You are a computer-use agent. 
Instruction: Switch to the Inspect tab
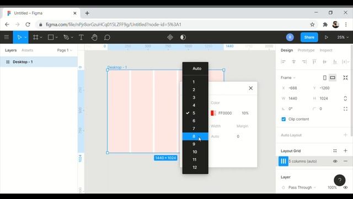pyautogui.click(x=326, y=50)
